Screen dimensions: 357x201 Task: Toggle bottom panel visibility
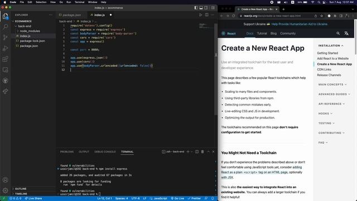[201, 8]
